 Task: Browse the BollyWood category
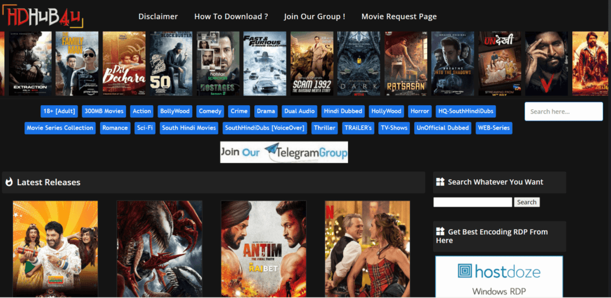175,111
